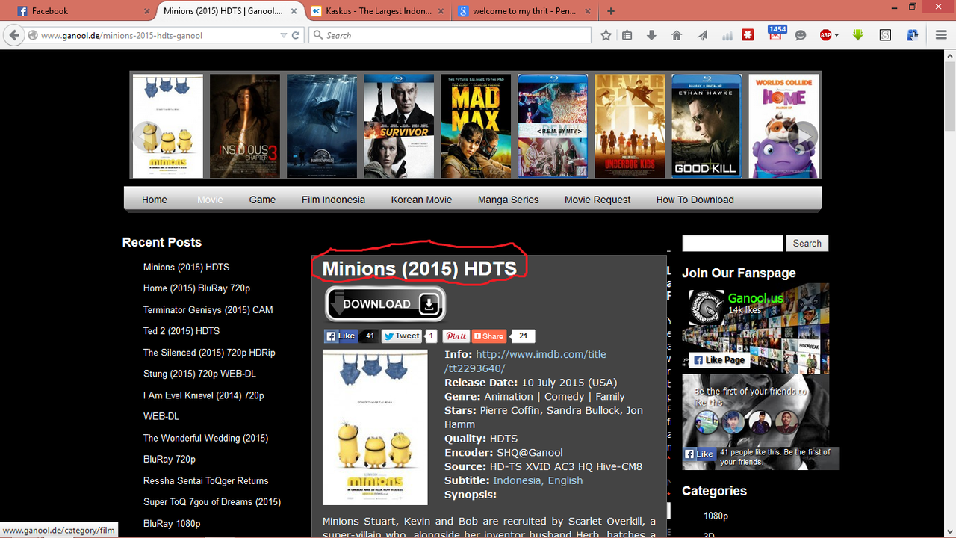956x538 pixels.
Task: Open a new tab with plus button
Action: tap(611, 11)
